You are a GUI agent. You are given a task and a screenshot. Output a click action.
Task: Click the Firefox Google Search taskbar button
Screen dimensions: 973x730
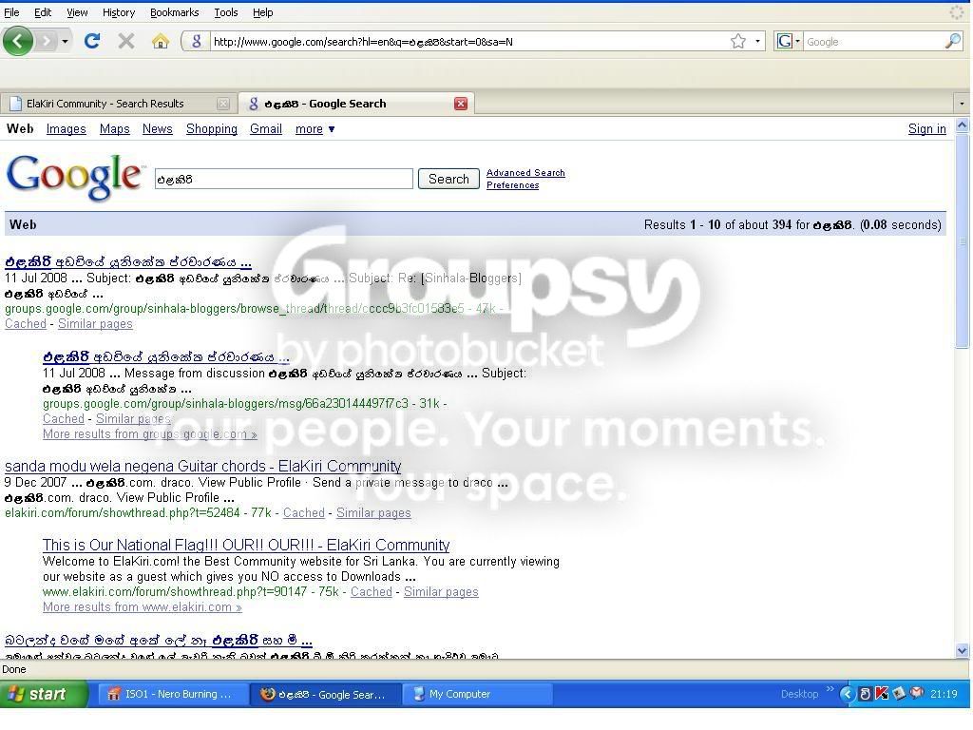click(x=325, y=694)
